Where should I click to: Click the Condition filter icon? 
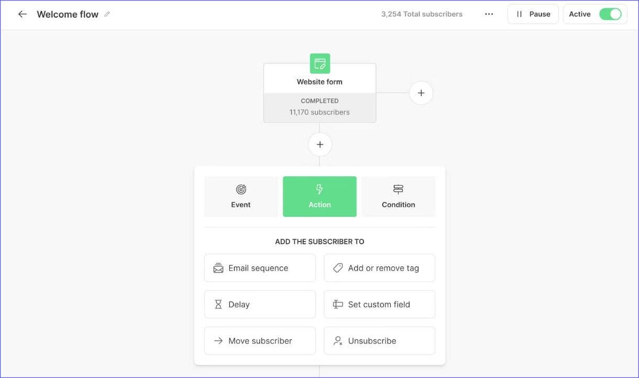398,189
